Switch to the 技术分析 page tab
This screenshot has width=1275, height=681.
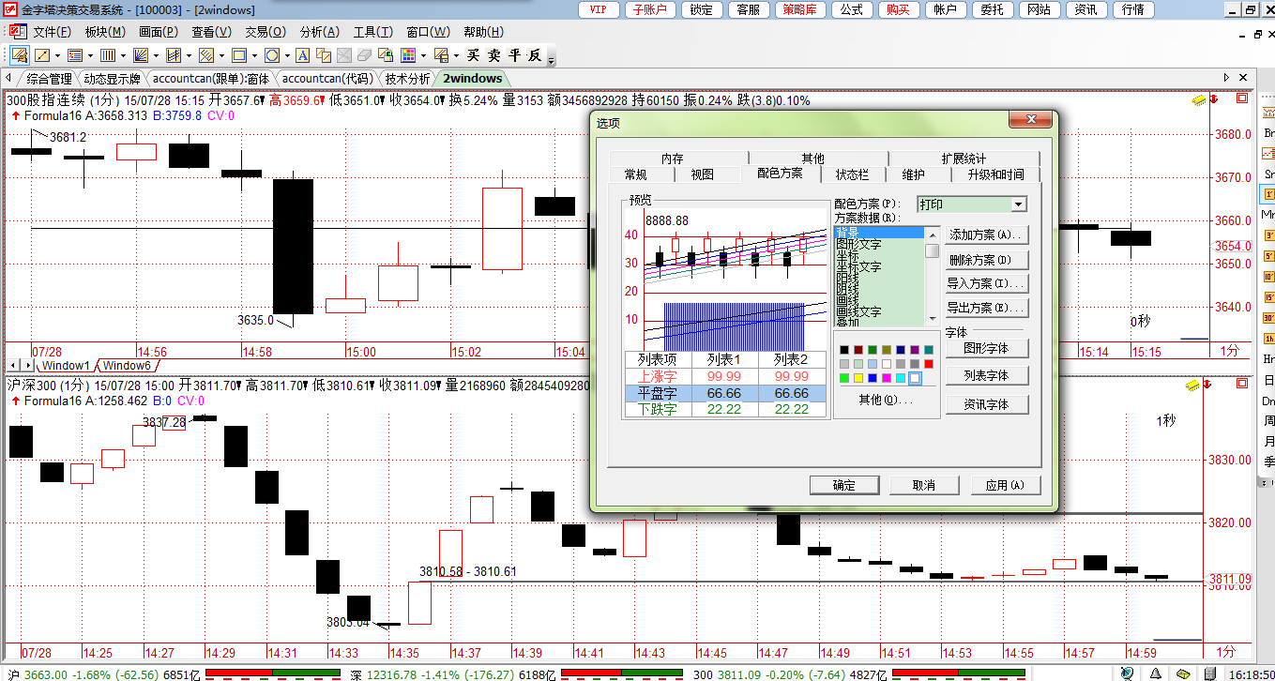tap(407, 79)
